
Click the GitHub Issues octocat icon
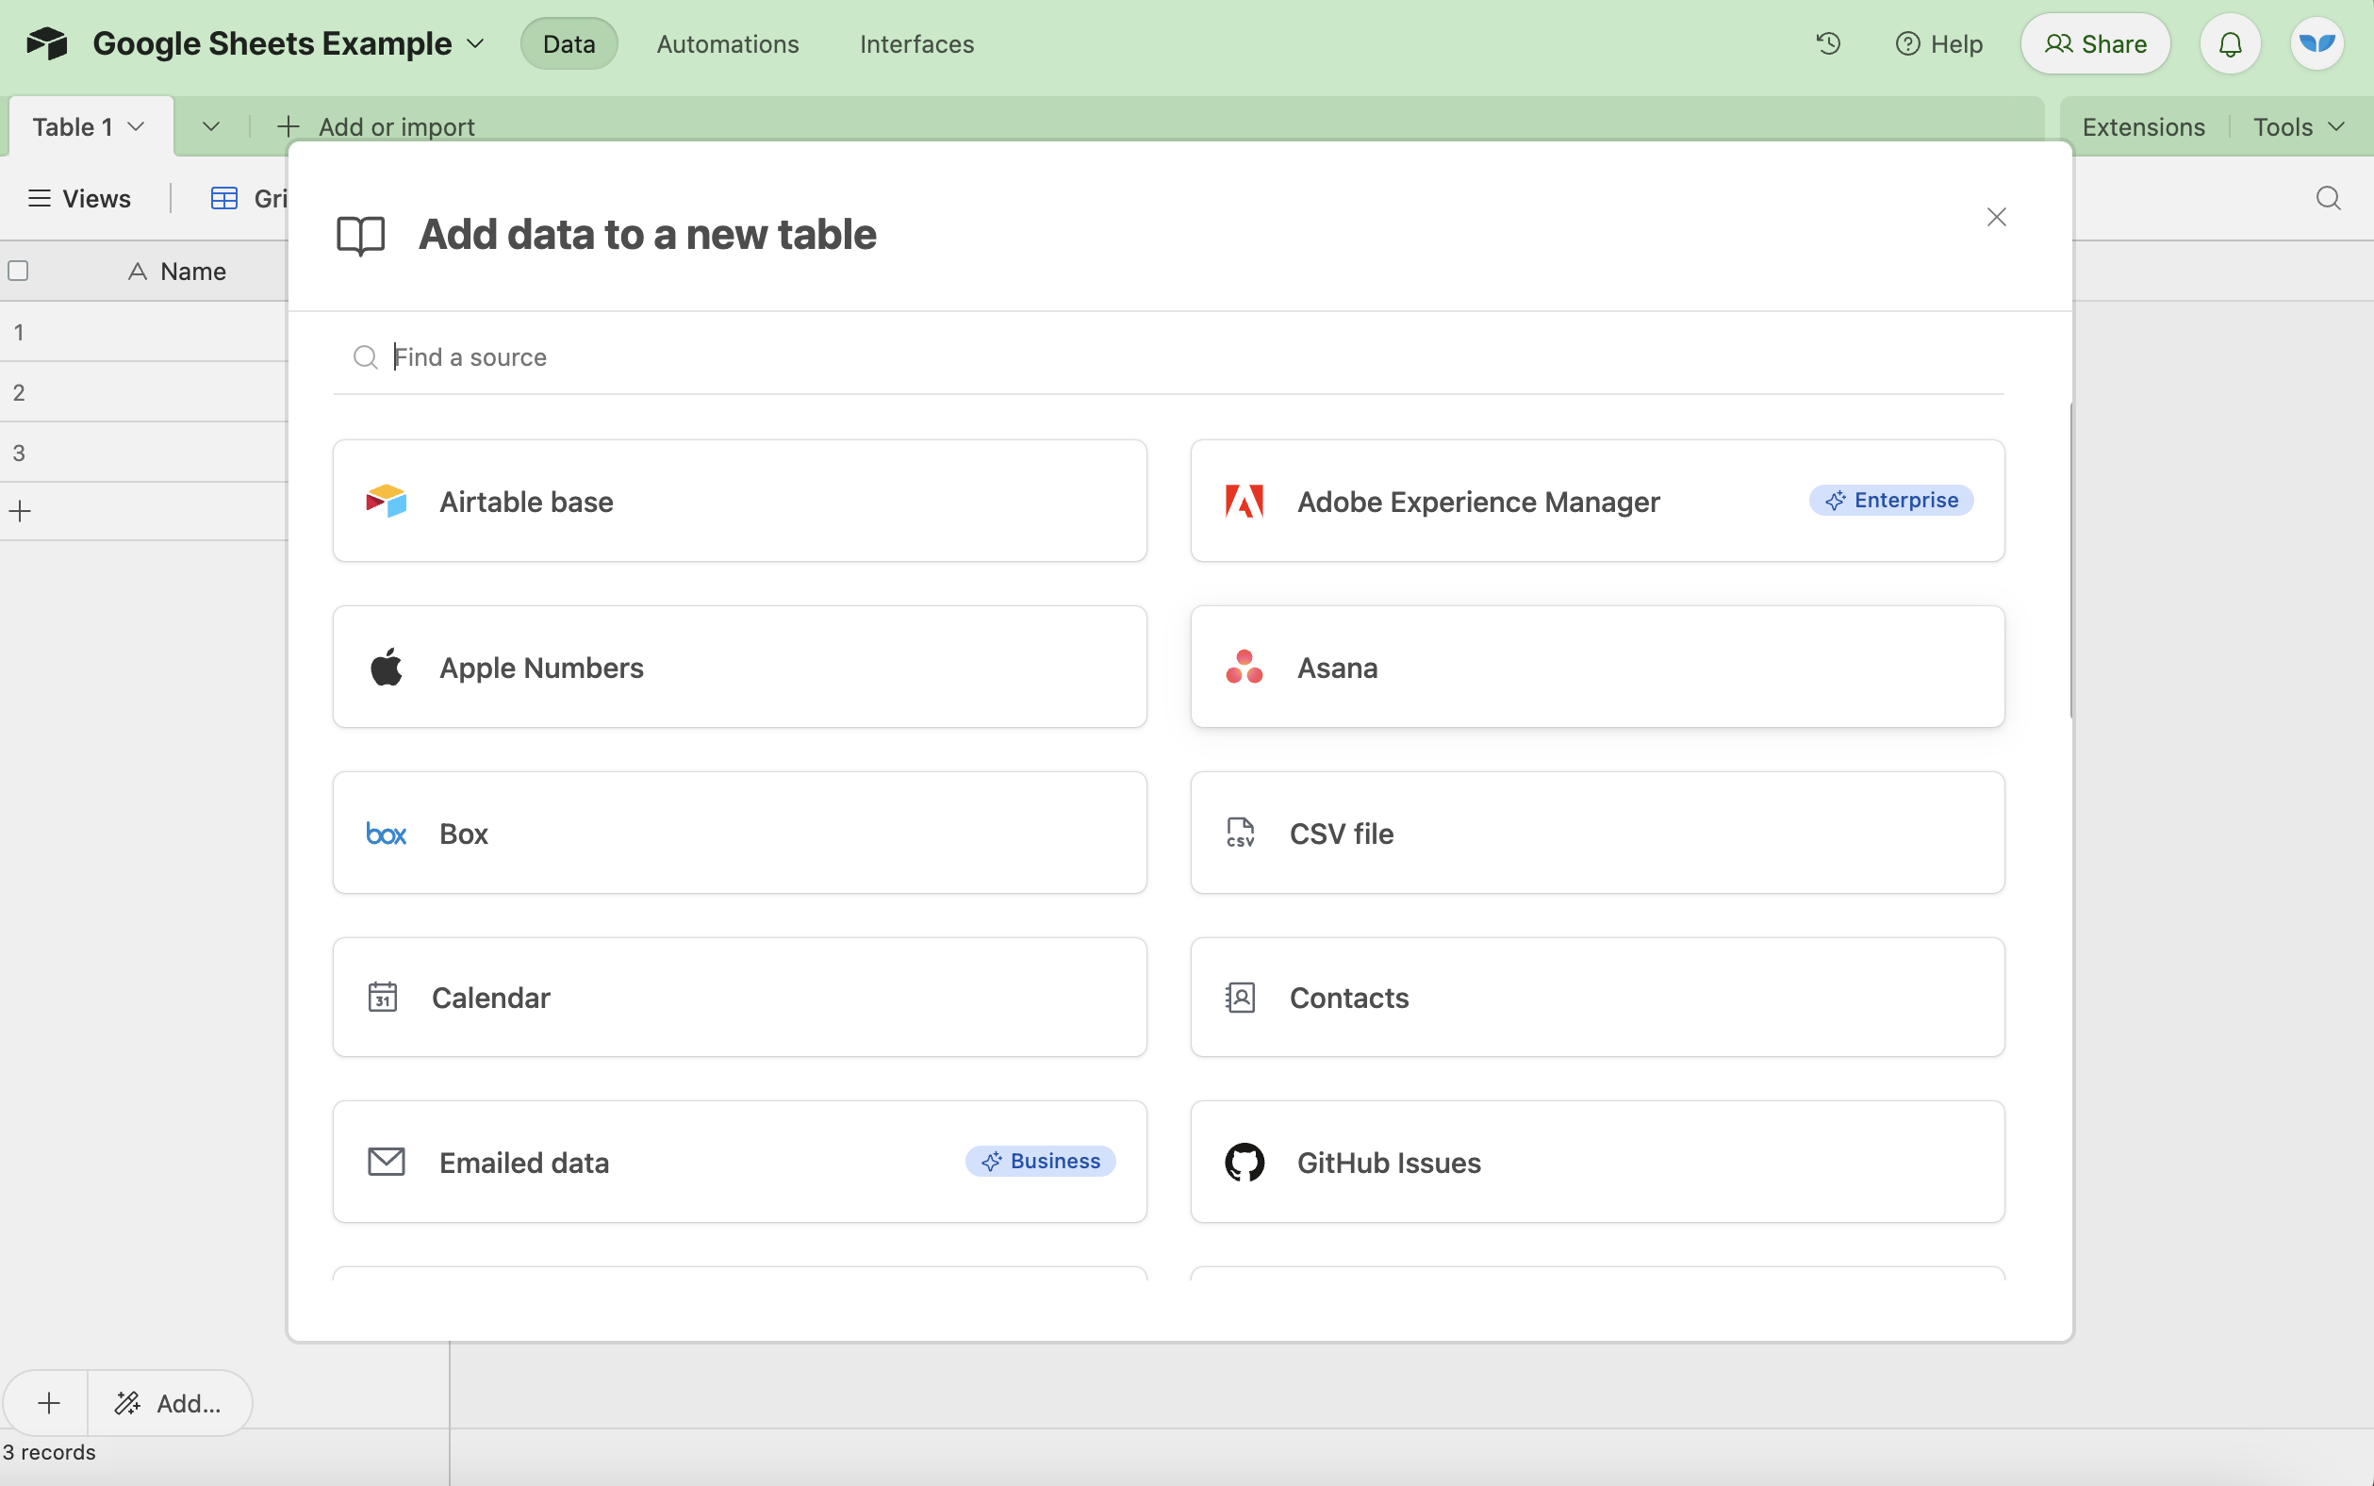(1244, 1163)
